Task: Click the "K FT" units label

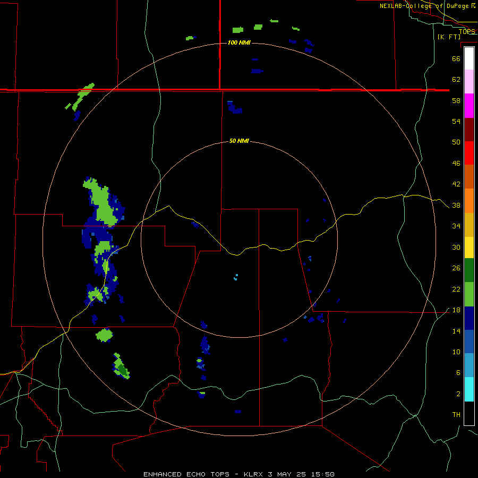Action: 449,37
